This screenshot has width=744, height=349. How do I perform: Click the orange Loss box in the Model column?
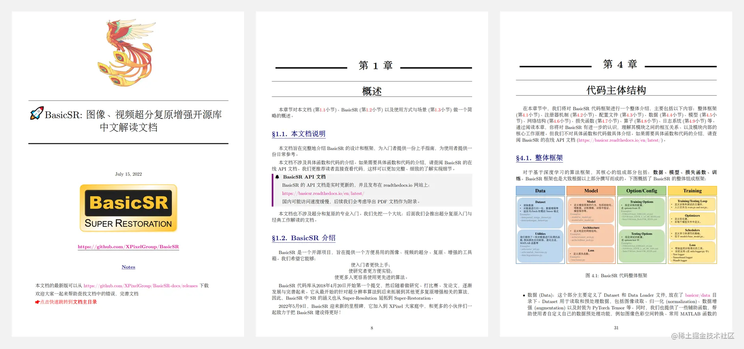coord(591,255)
